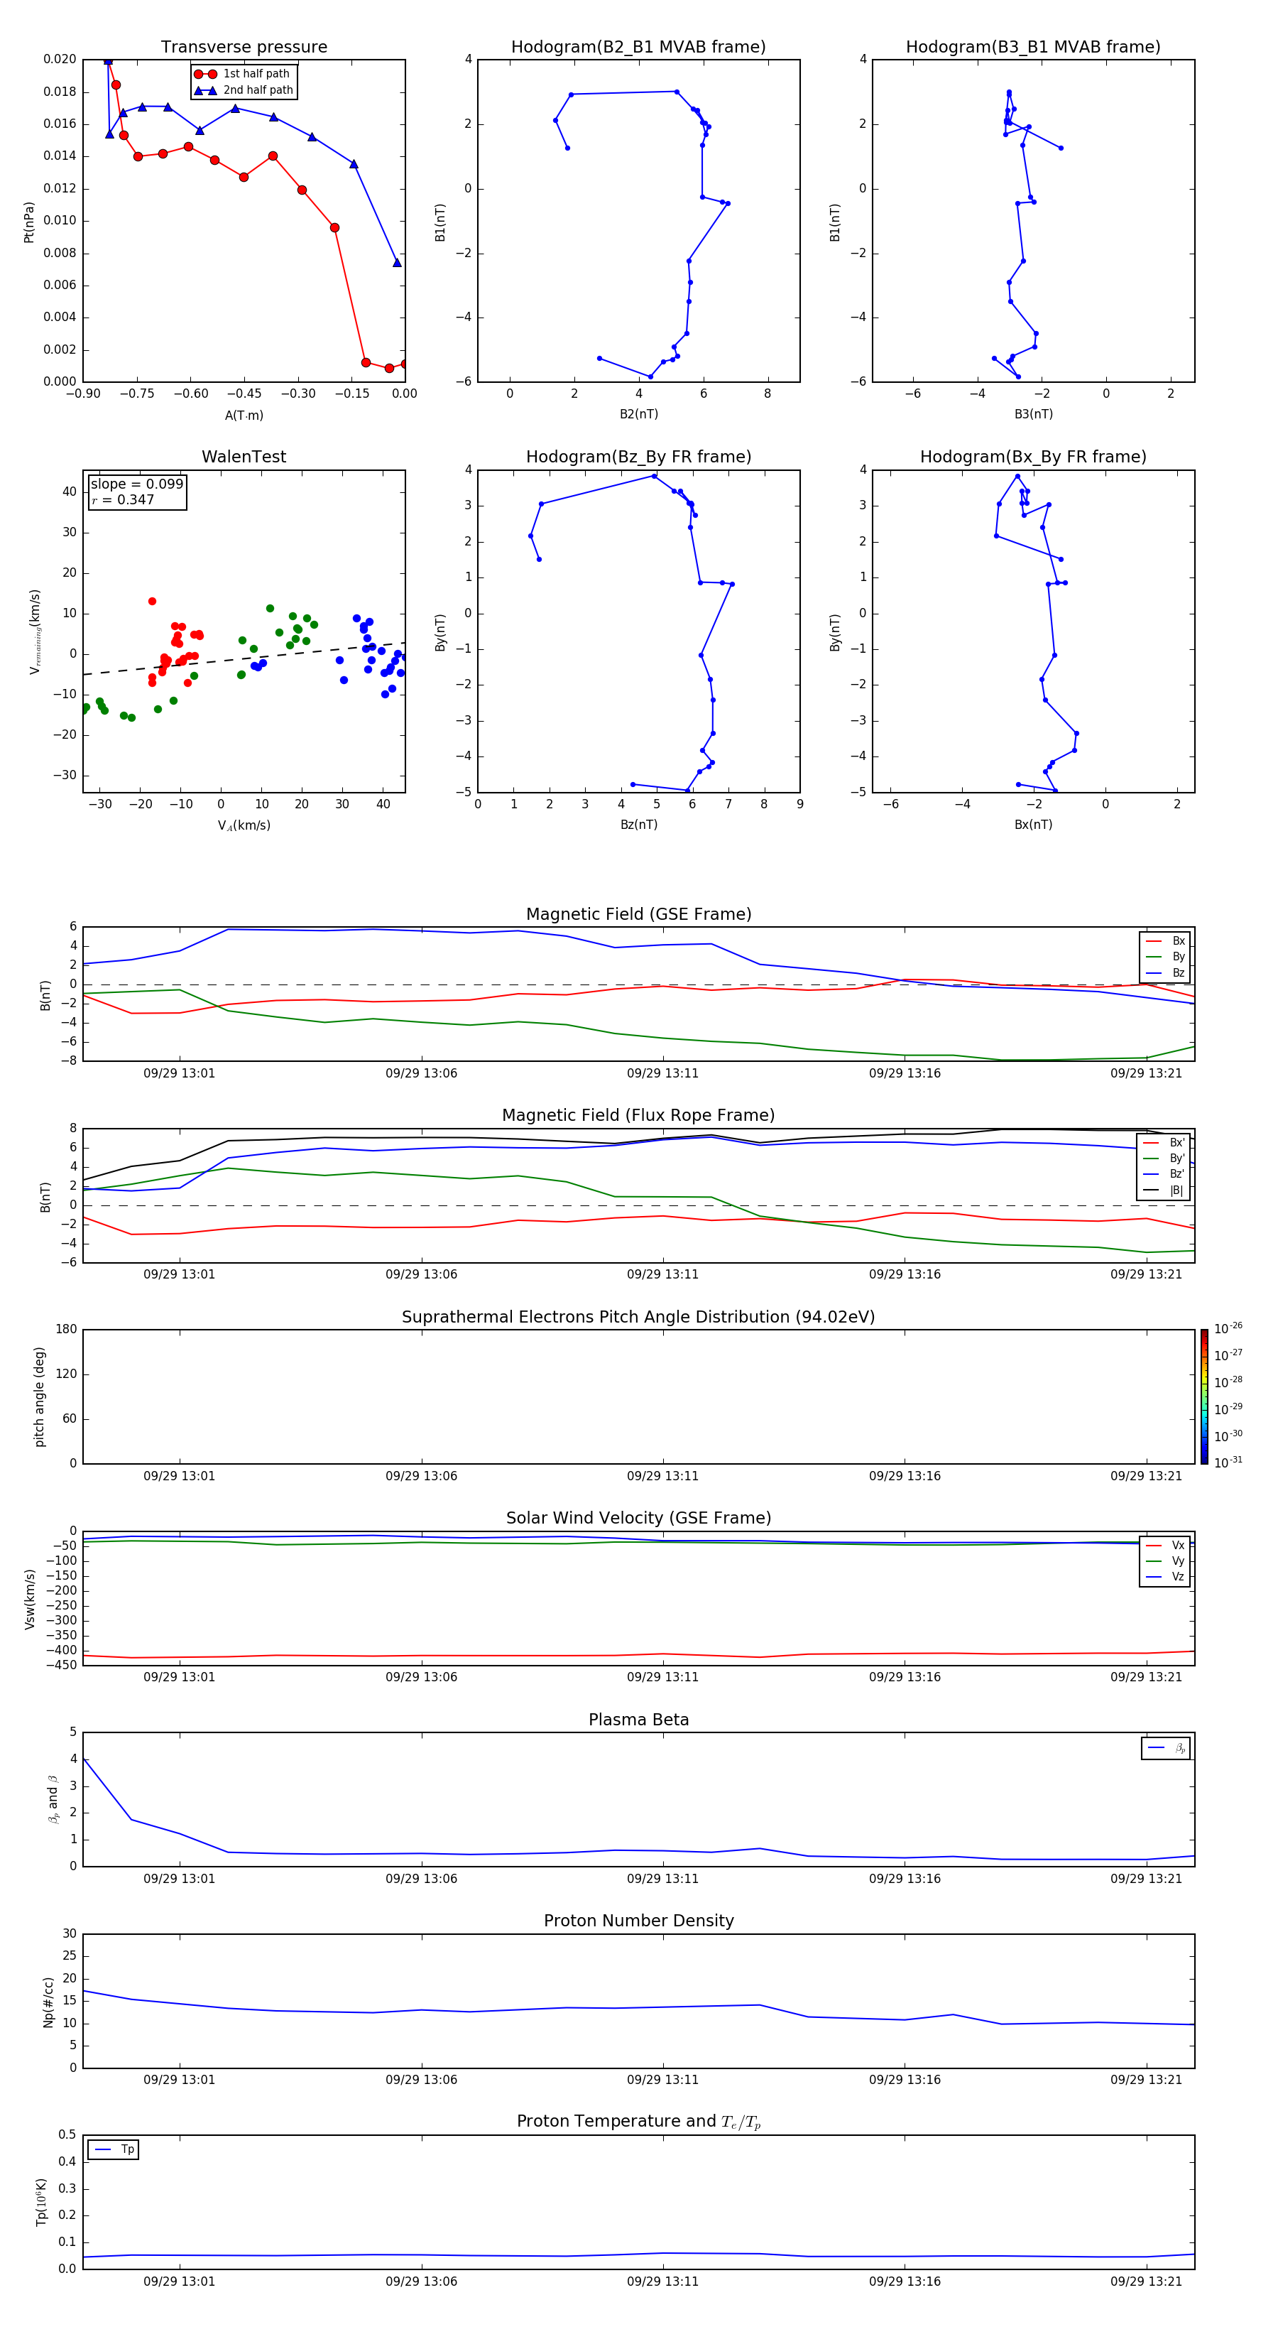This screenshot has height=2344, width=1278.
Task: Click '09/29 13:06' tick under Proton Number Density panel
Action: [421, 2080]
